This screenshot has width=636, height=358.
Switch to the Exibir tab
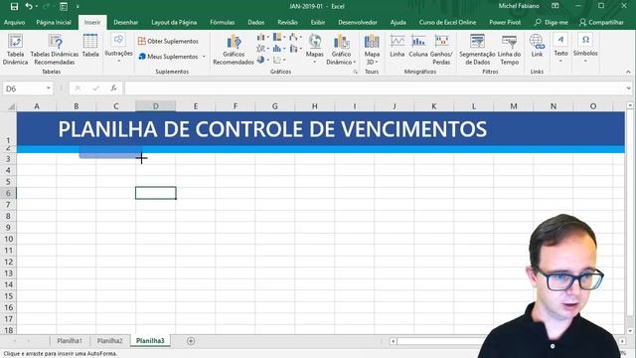tap(318, 22)
